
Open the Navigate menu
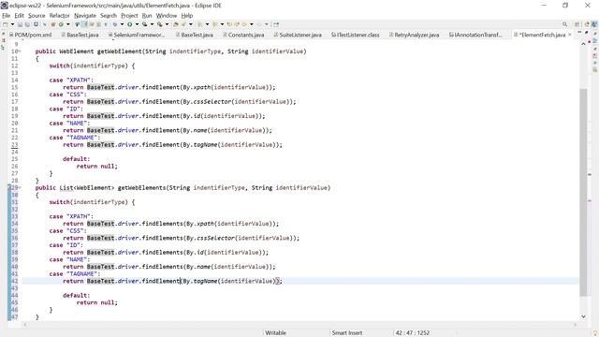pyautogui.click(x=85, y=16)
